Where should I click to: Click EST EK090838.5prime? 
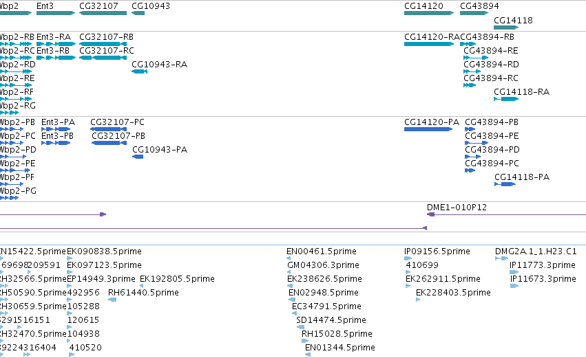[70, 258]
